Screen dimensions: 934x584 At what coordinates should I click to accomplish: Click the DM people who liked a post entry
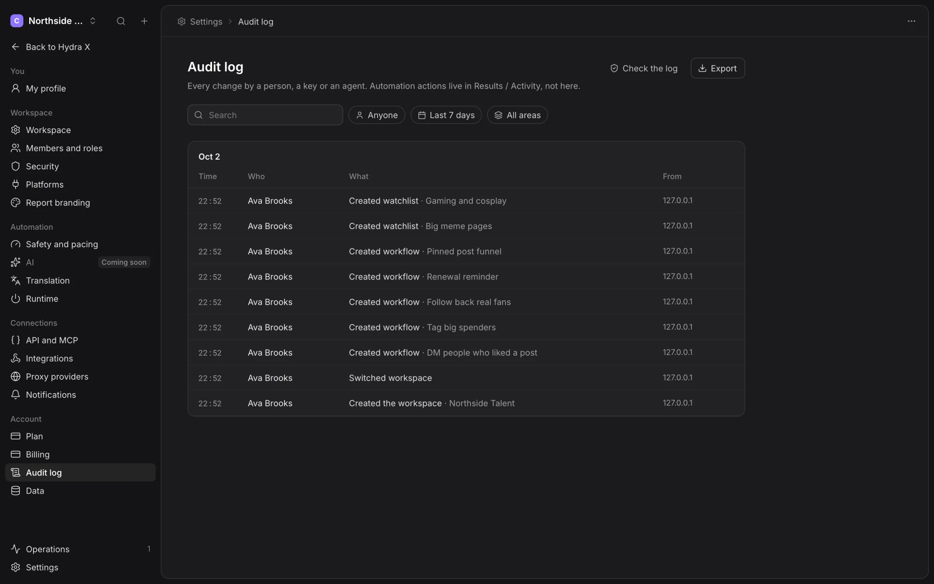pos(466,352)
